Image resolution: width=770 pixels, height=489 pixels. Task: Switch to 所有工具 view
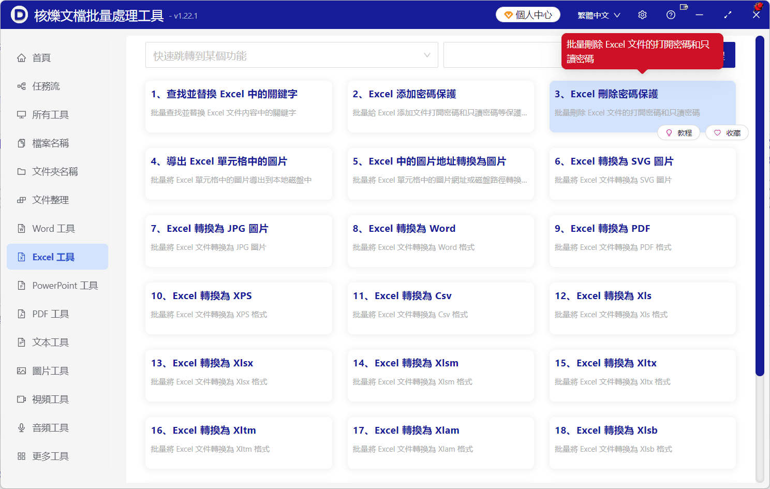click(50, 114)
